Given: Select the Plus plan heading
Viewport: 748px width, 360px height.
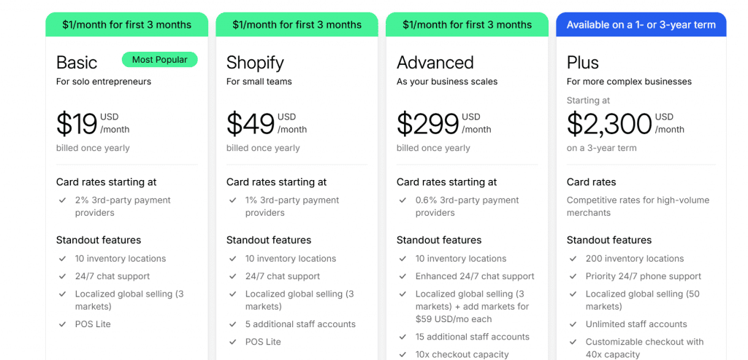Looking at the screenshot, I should [x=582, y=63].
